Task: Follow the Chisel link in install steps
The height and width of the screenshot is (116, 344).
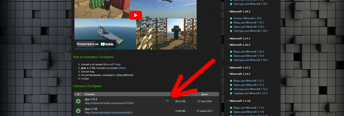Action: (x=122, y=68)
